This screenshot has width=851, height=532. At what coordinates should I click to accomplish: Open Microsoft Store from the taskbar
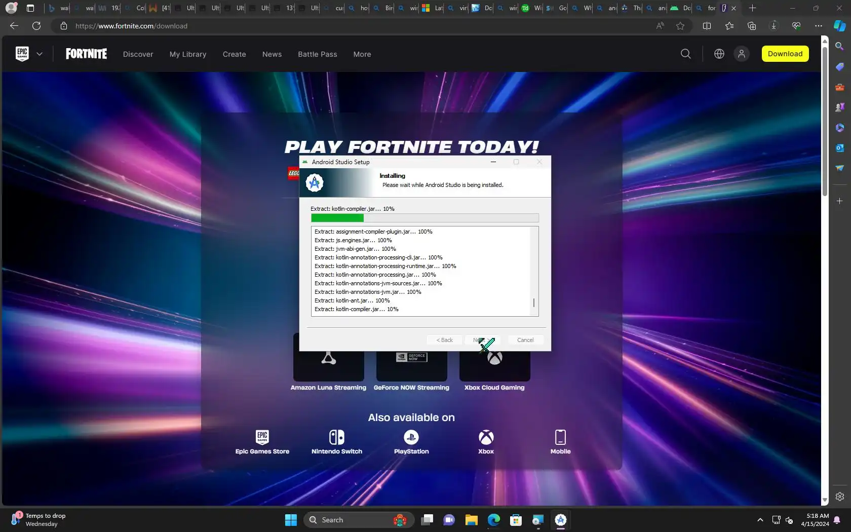pos(516,520)
